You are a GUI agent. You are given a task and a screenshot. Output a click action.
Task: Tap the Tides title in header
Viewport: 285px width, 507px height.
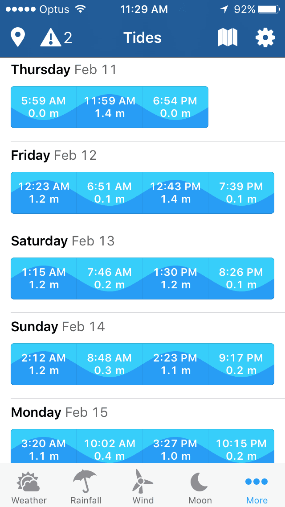pyautogui.click(x=142, y=38)
